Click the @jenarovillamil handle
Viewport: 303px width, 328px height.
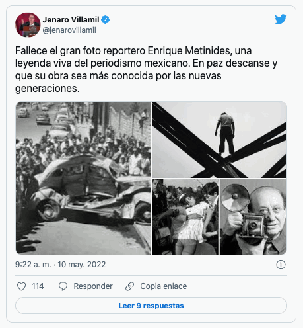coord(69,30)
